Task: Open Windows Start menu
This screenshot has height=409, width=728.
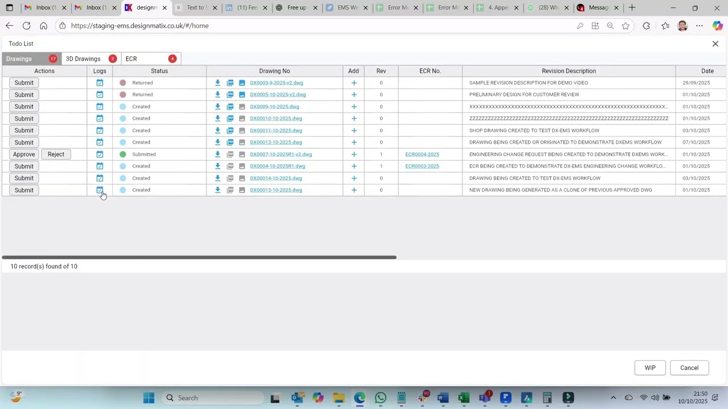Action: (x=149, y=398)
